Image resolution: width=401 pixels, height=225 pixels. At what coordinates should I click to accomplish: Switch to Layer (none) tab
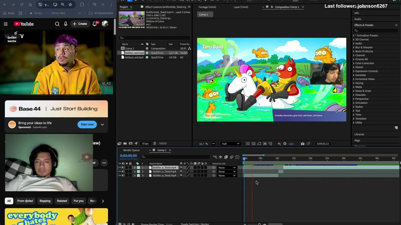pos(241,7)
